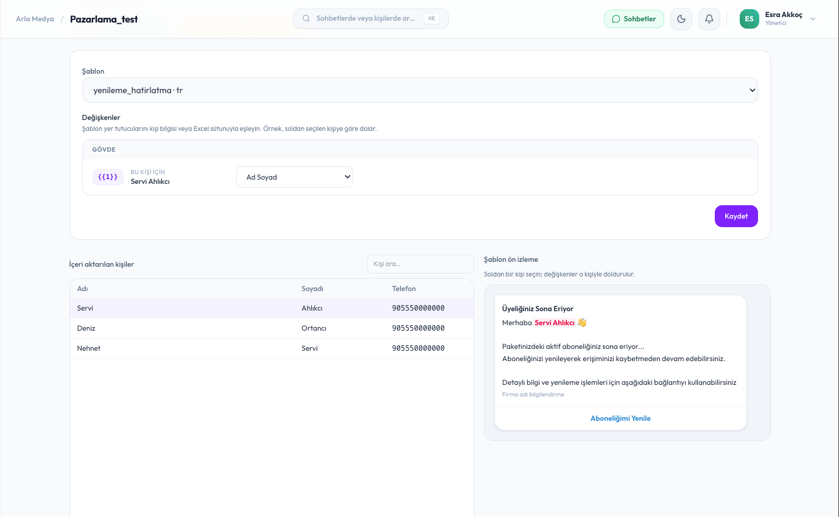This screenshot has height=517, width=839.
Task: Click Firma adı bilgilendirme footer text
Action: (533, 395)
